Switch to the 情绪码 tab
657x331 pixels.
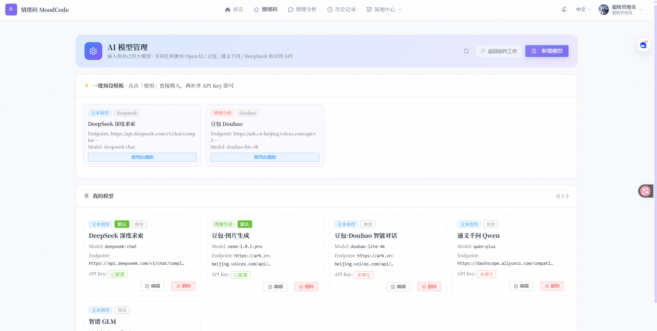(266, 10)
